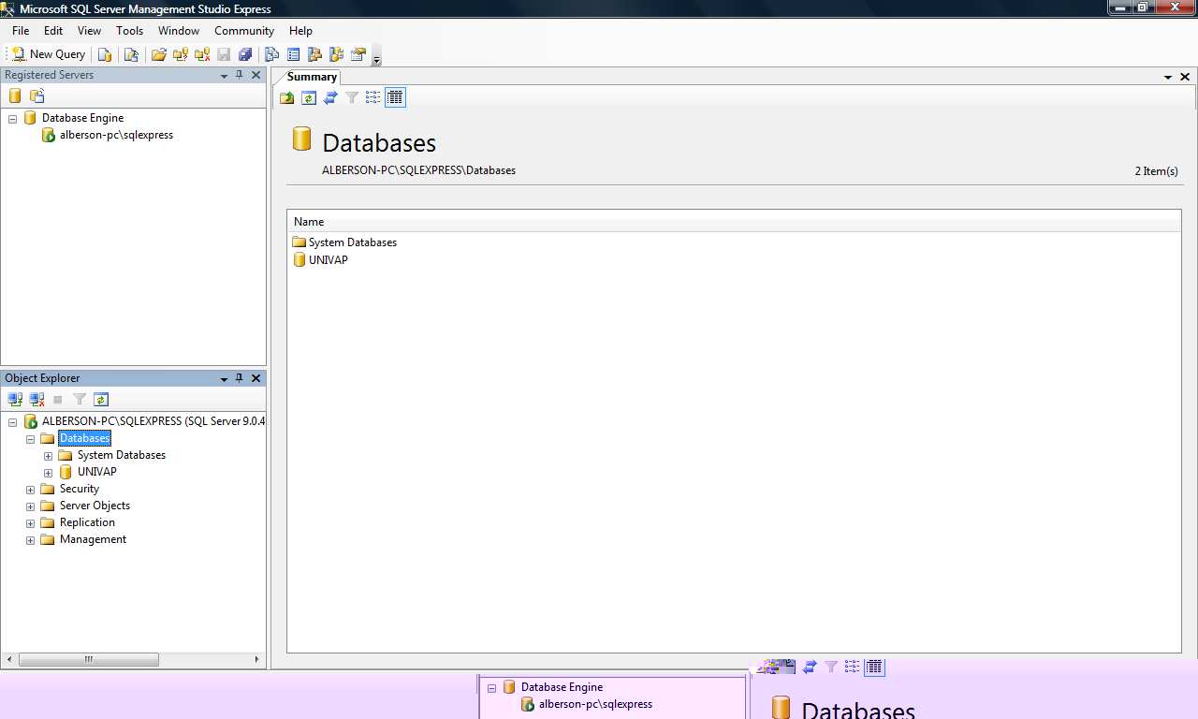
Task: Select UNIVAP row in Summary list
Action: click(x=734, y=260)
